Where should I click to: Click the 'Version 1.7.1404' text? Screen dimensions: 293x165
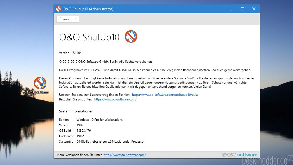click(x=70, y=53)
